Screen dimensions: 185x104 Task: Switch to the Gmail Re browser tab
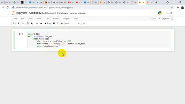point(63,2)
